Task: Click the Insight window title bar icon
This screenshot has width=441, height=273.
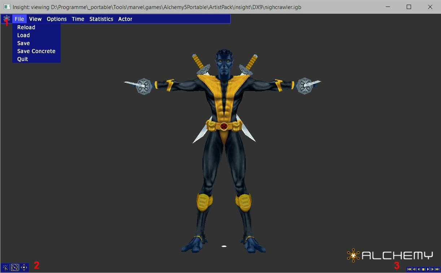Action: click(6, 7)
